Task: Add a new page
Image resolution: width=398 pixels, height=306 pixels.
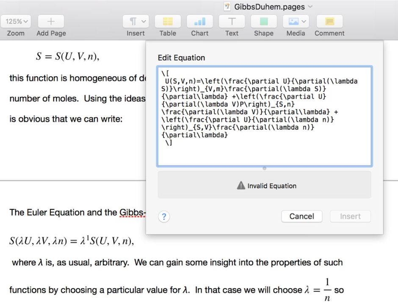Action: point(51,22)
